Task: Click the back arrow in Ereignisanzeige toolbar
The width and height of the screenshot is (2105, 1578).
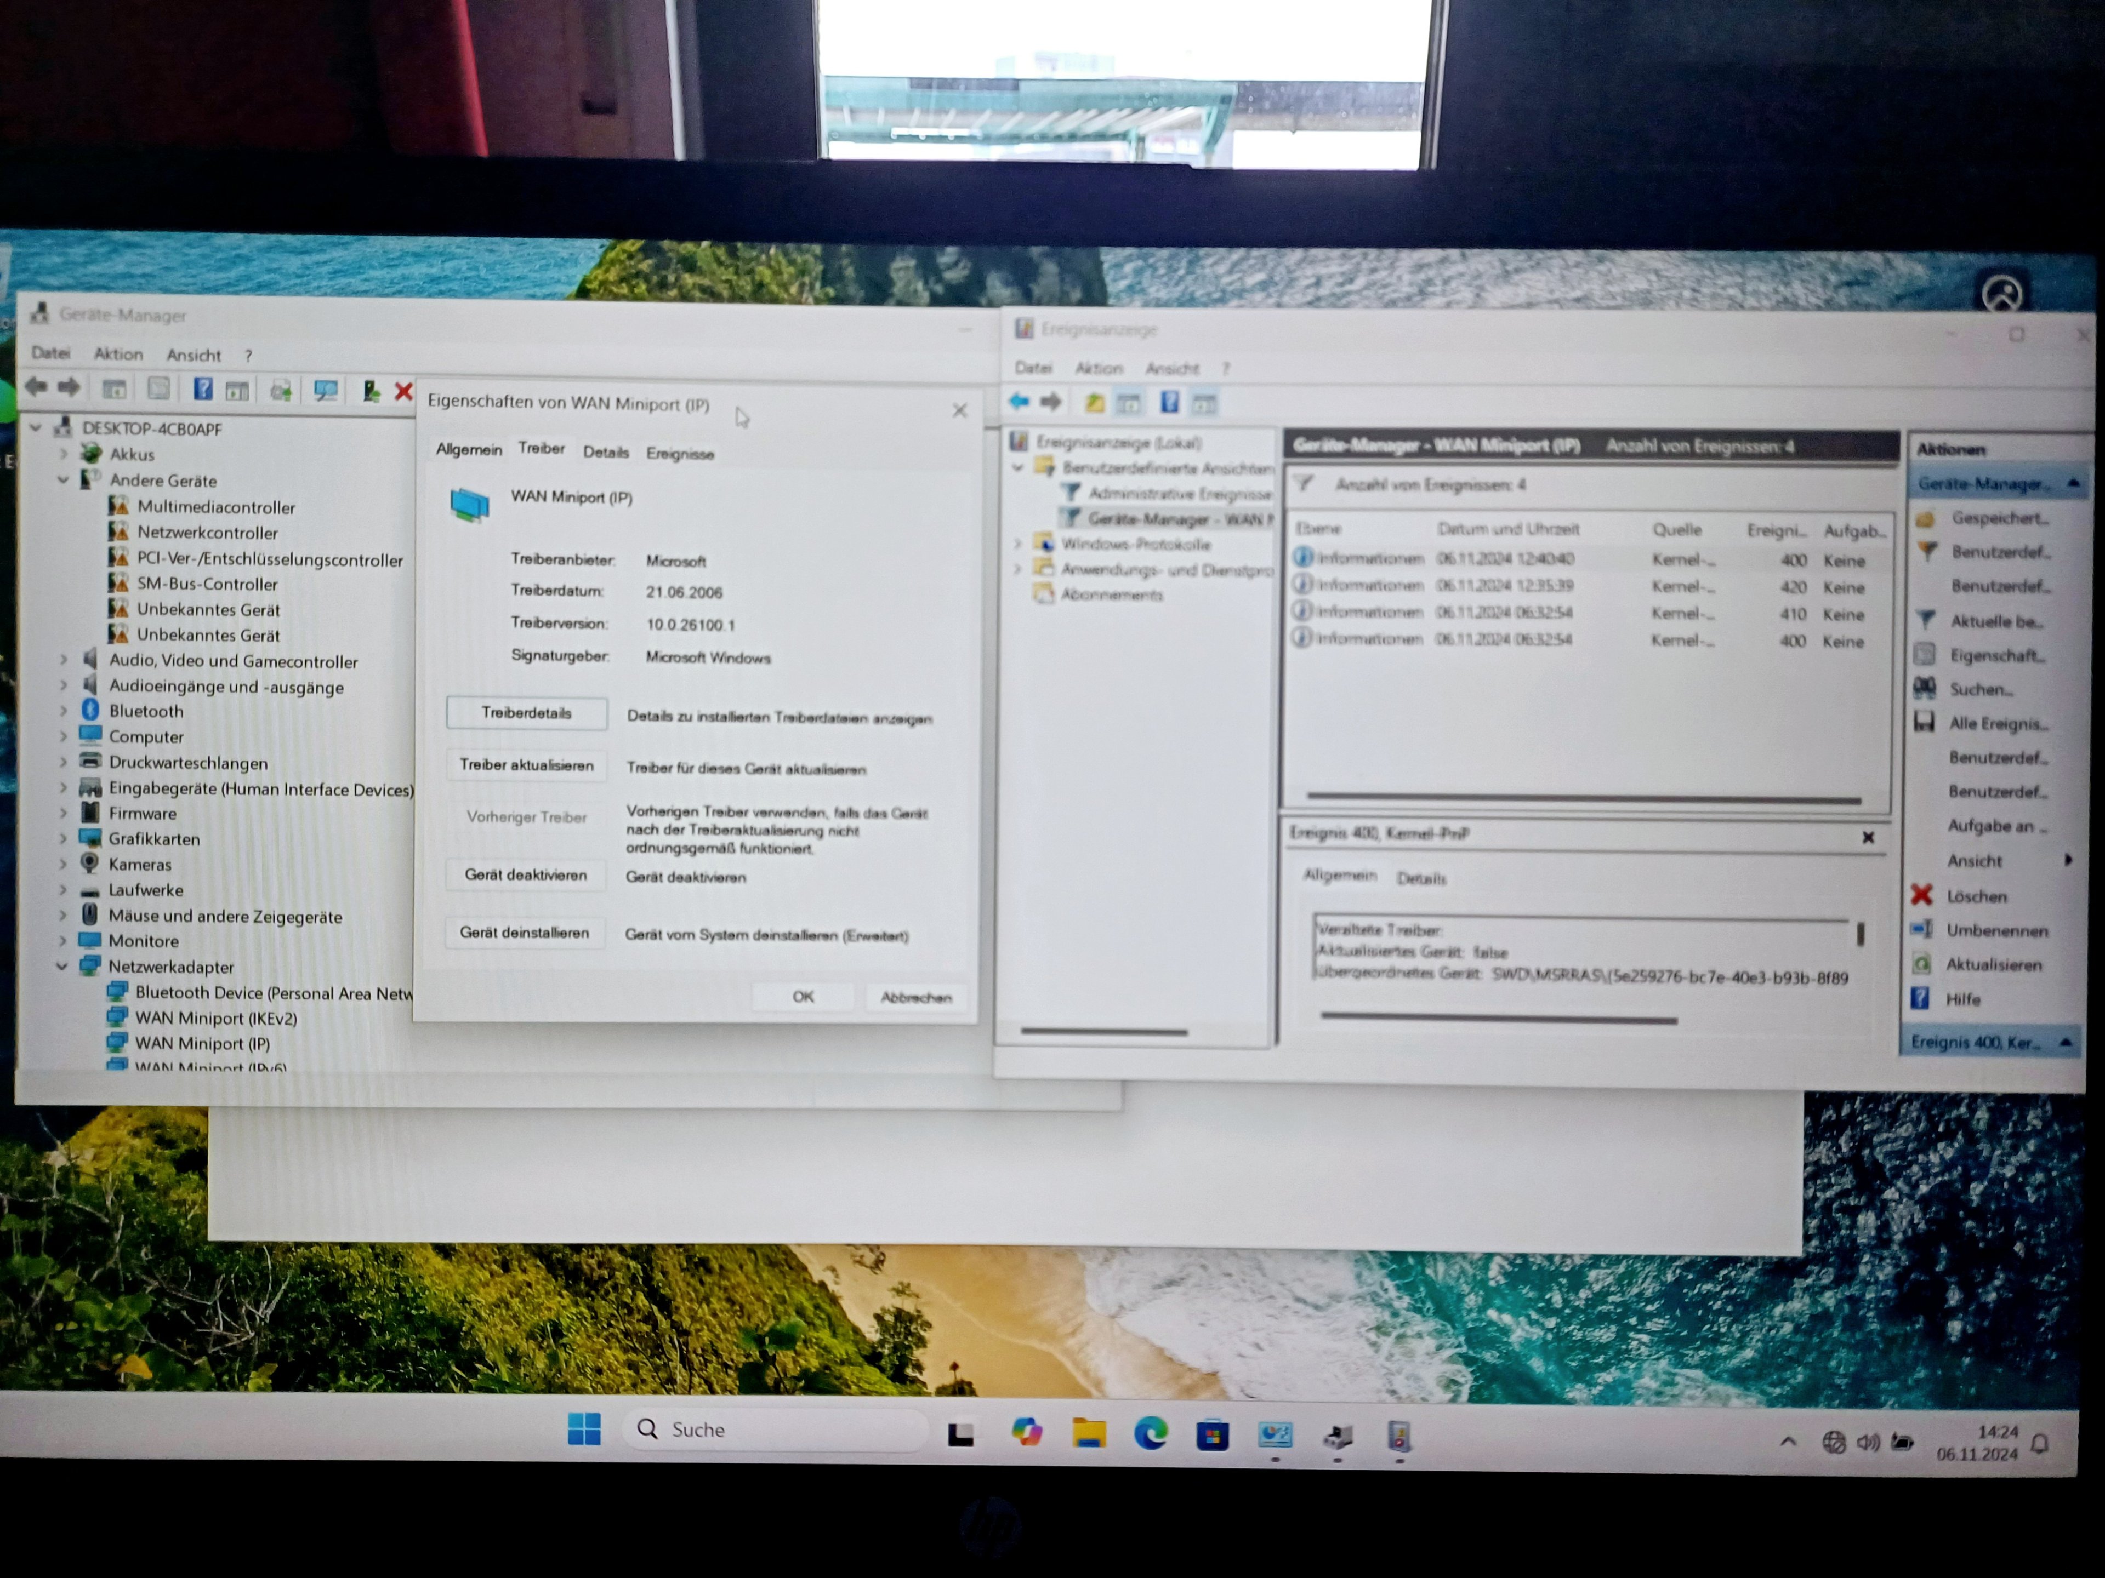Action: pyautogui.click(x=1019, y=402)
